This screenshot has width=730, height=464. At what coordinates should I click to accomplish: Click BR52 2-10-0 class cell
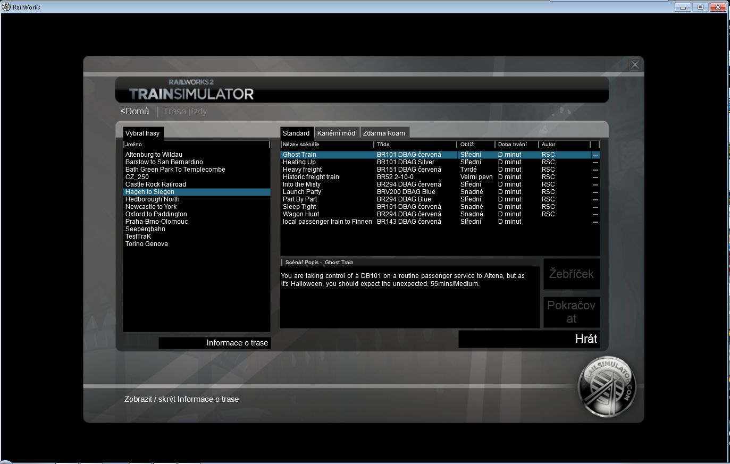point(395,177)
